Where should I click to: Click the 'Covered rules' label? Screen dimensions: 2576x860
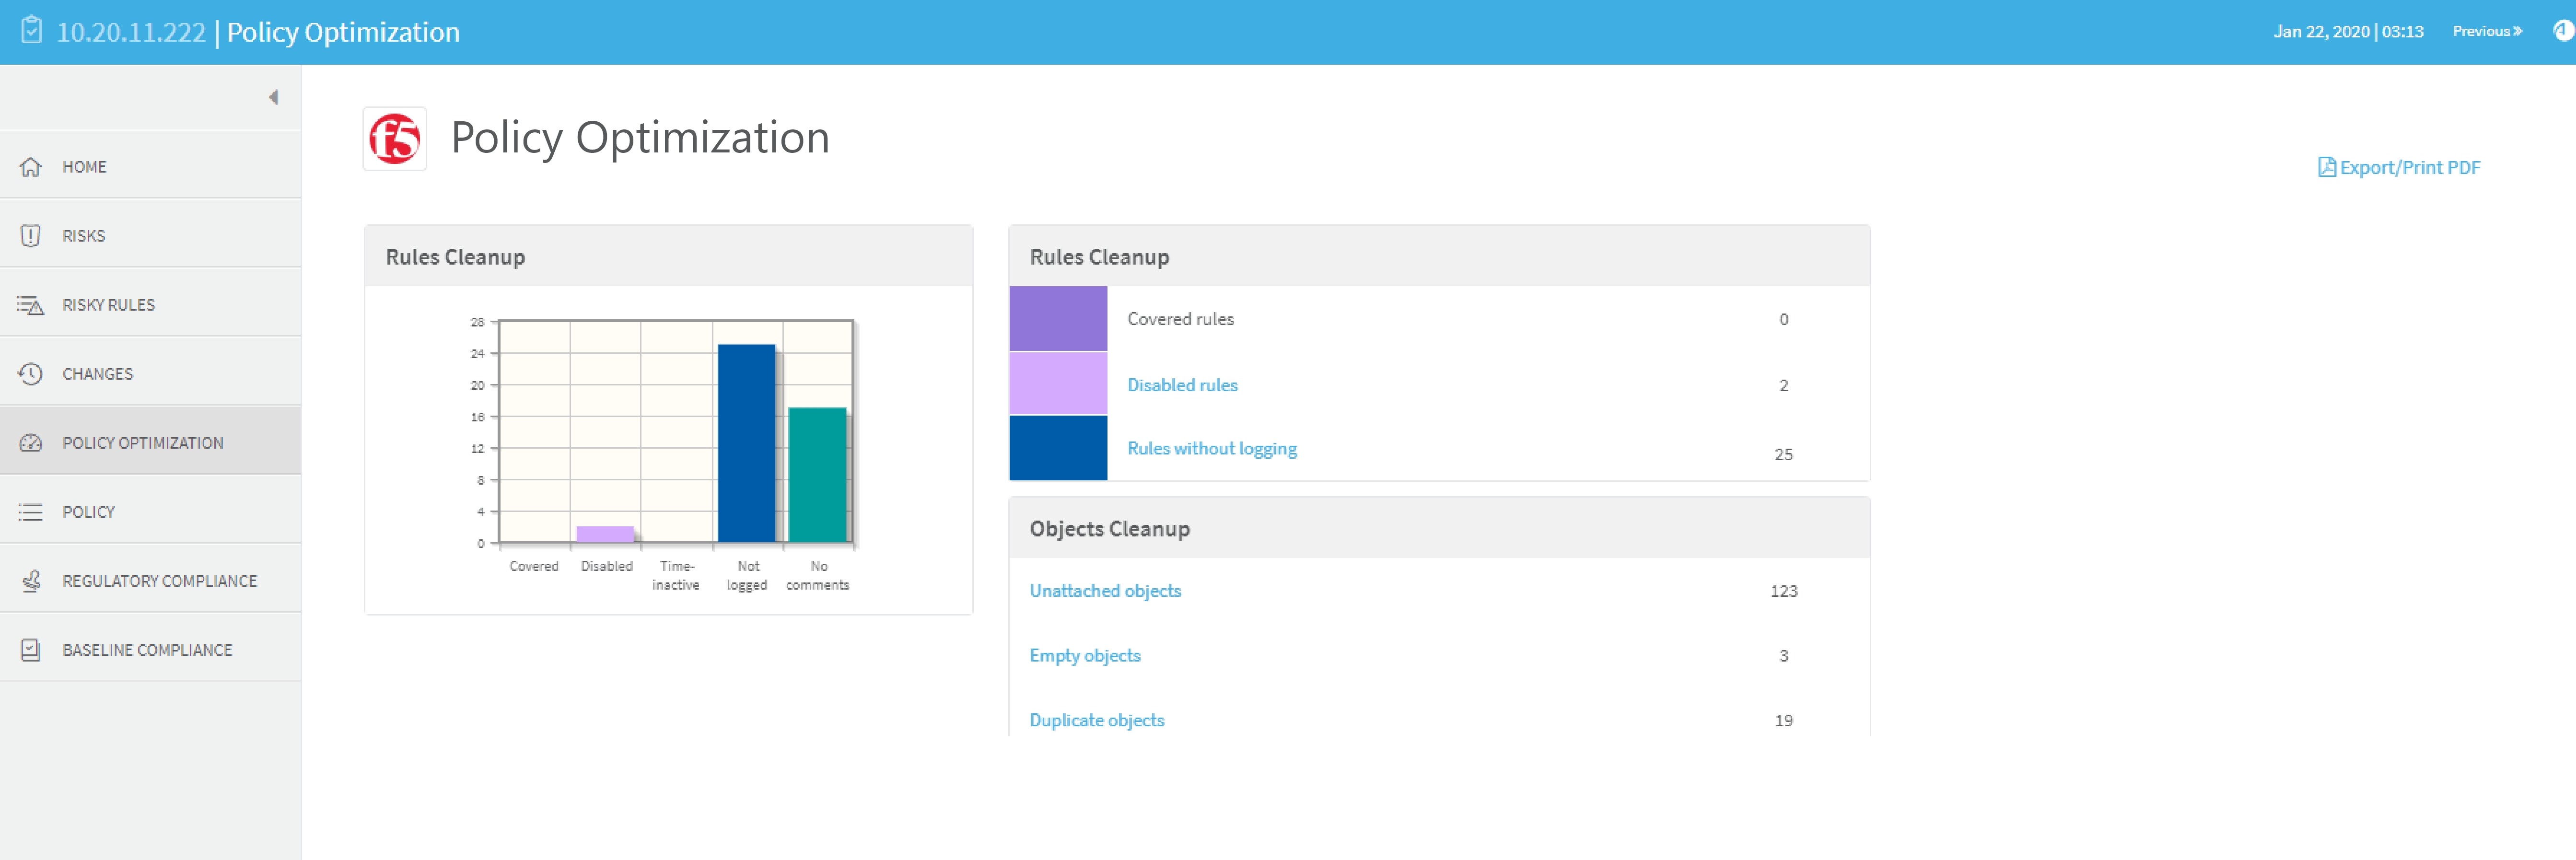point(1180,319)
